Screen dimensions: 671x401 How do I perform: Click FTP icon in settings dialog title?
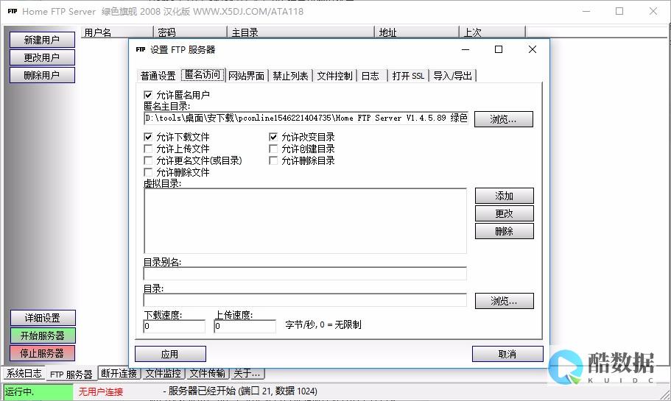point(141,49)
